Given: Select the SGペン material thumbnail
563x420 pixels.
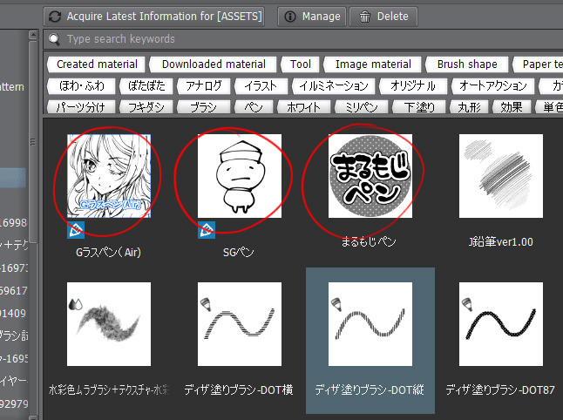Looking at the screenshot, I should [x=240, y=176].
